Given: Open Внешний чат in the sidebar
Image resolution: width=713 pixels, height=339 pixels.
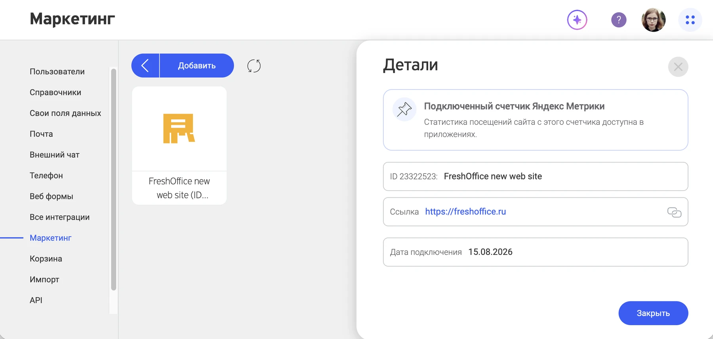Looking at the screenshot, I should [55, 155].
